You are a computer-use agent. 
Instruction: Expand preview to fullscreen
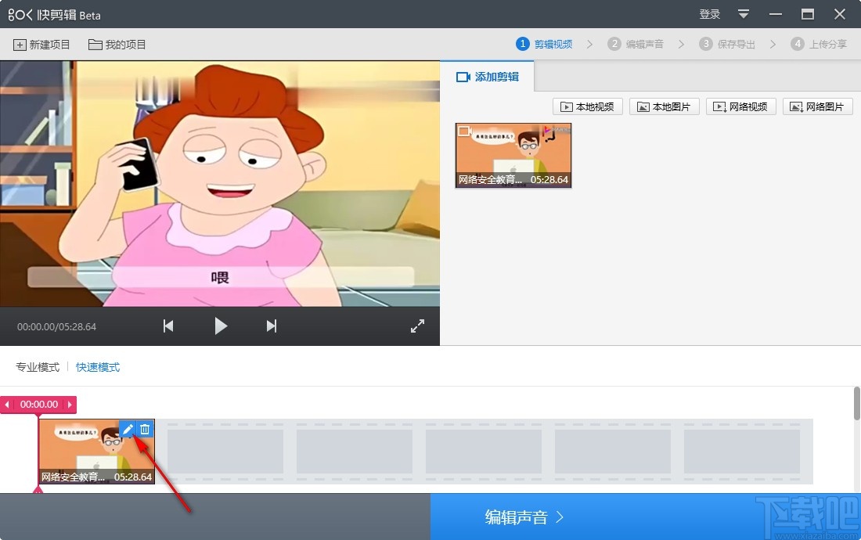click(417, 326)
